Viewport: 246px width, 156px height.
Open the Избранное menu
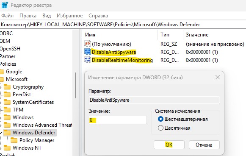(70, 16)
